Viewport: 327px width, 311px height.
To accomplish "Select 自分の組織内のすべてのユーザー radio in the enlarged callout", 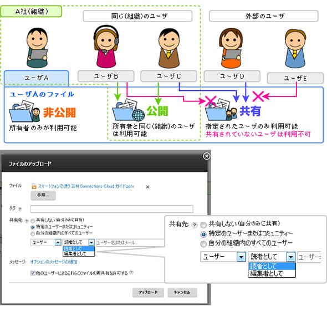I will tap(203, 243).
